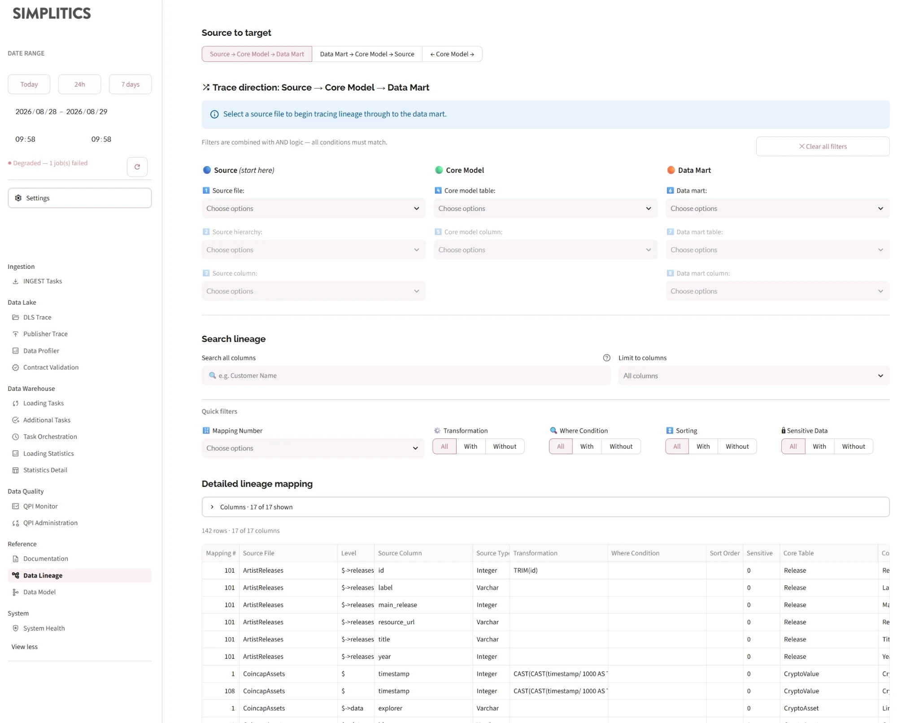
Task: Click the Search all columns input field
Action: pos(406,376)
